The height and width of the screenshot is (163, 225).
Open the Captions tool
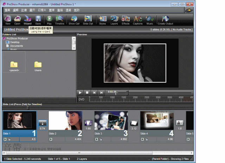tap(138, 20)
